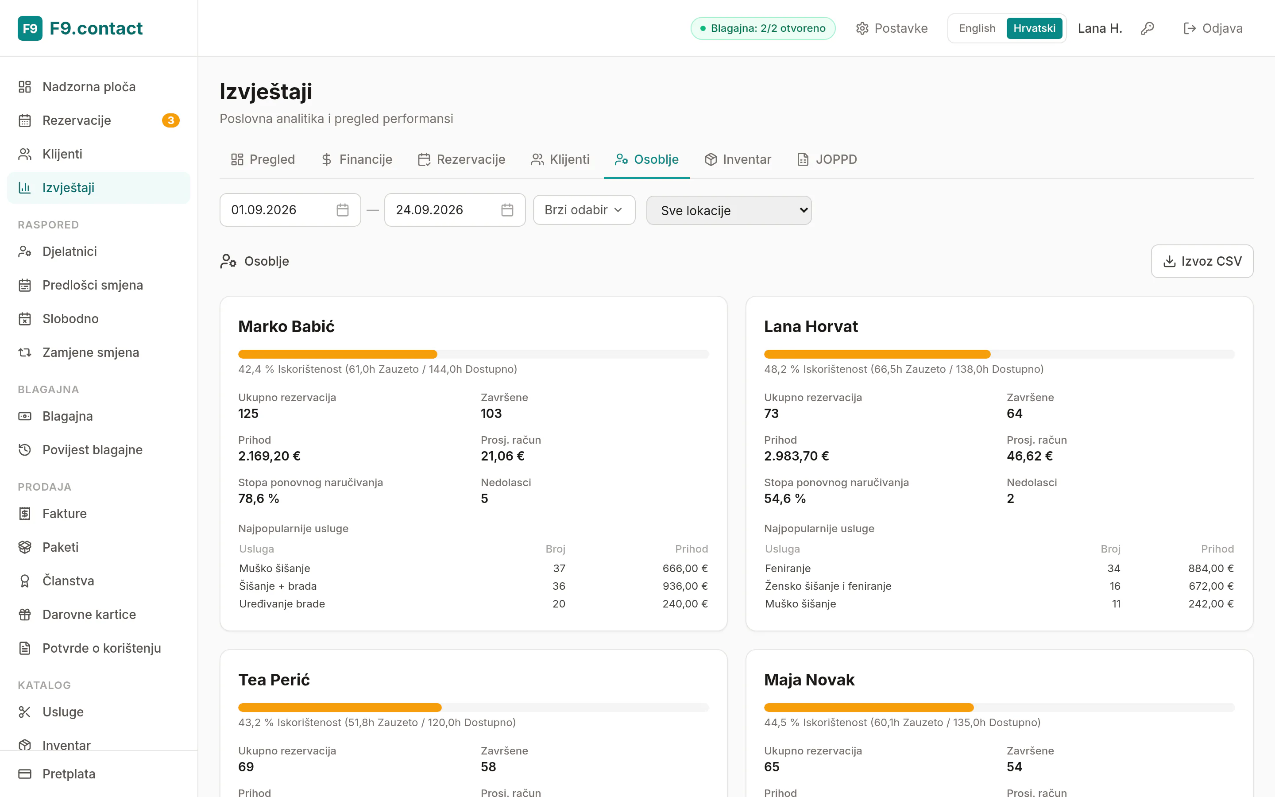Viewport: 1275px width, 797px height.
Task: Click the start date field 01.09.2026
Action: click(290, 210)
